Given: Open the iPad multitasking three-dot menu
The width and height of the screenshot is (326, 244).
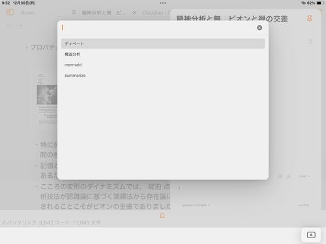Looking at the screenshot, I should [163, 3].
